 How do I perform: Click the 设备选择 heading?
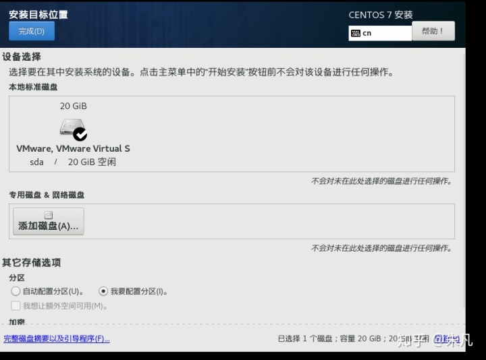tap(22, 57)
